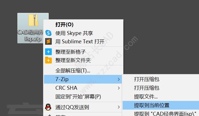Click the orange folder-plus 整理至新文件夹 icon
Viewport: 199px width, 116px height.
coord(48,60)
